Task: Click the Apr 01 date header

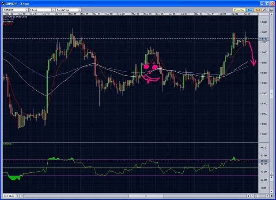Action: tap(223, 14)
